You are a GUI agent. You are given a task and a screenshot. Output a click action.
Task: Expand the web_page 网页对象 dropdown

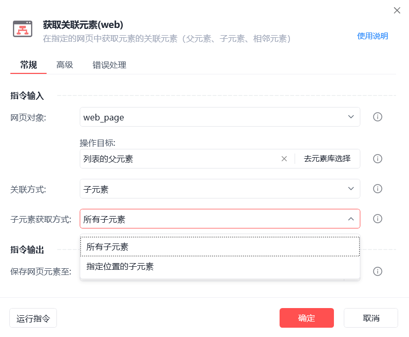(220, 117)
